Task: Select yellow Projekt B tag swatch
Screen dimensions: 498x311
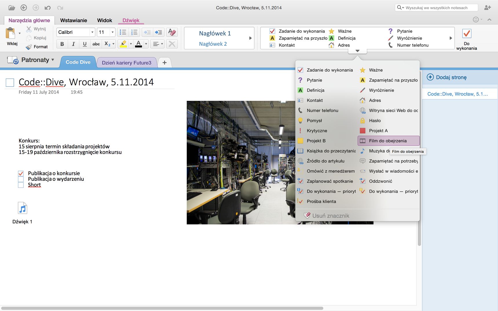Action: pyautogui.click(x=300, y=141)
